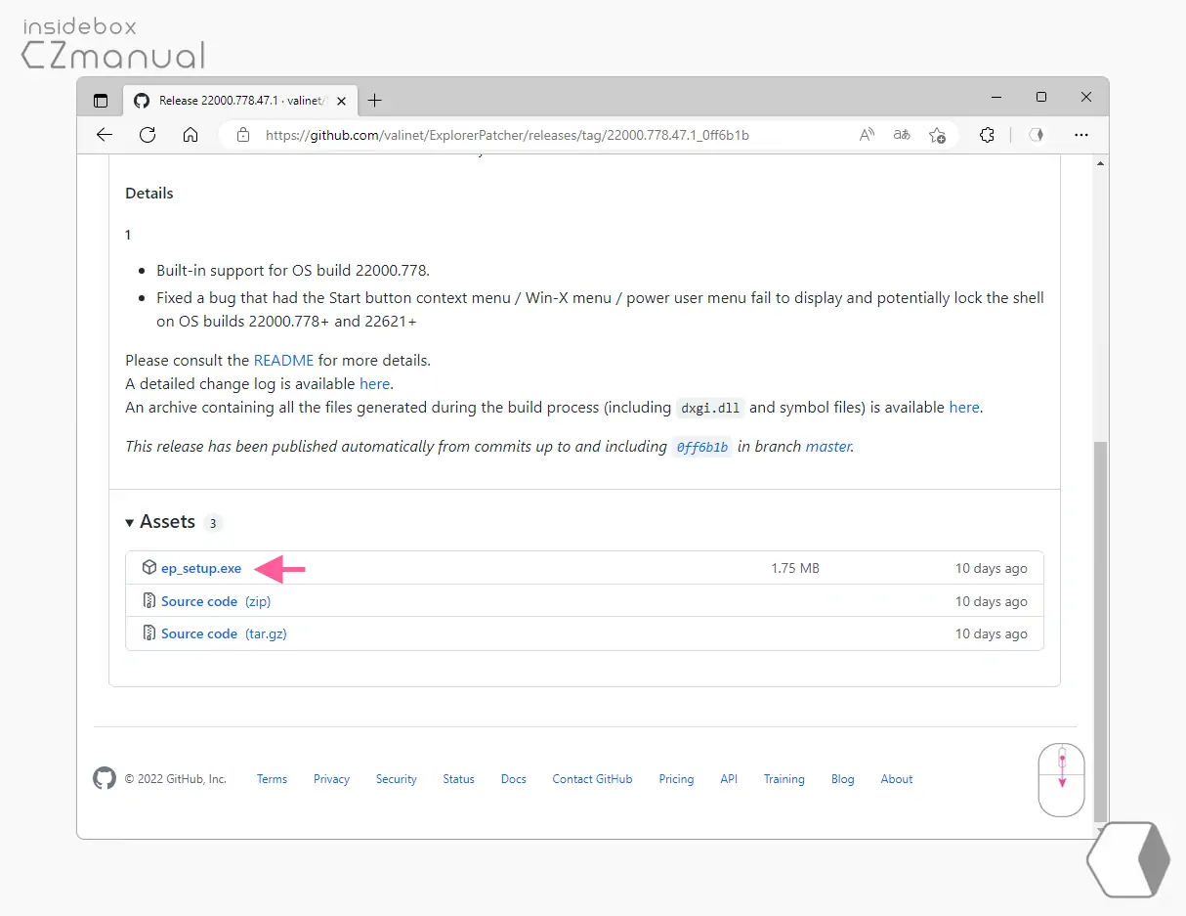Screen dimensions: 1186x916
Task: Refresh the page with reload icon
Action: click(148, 135)
